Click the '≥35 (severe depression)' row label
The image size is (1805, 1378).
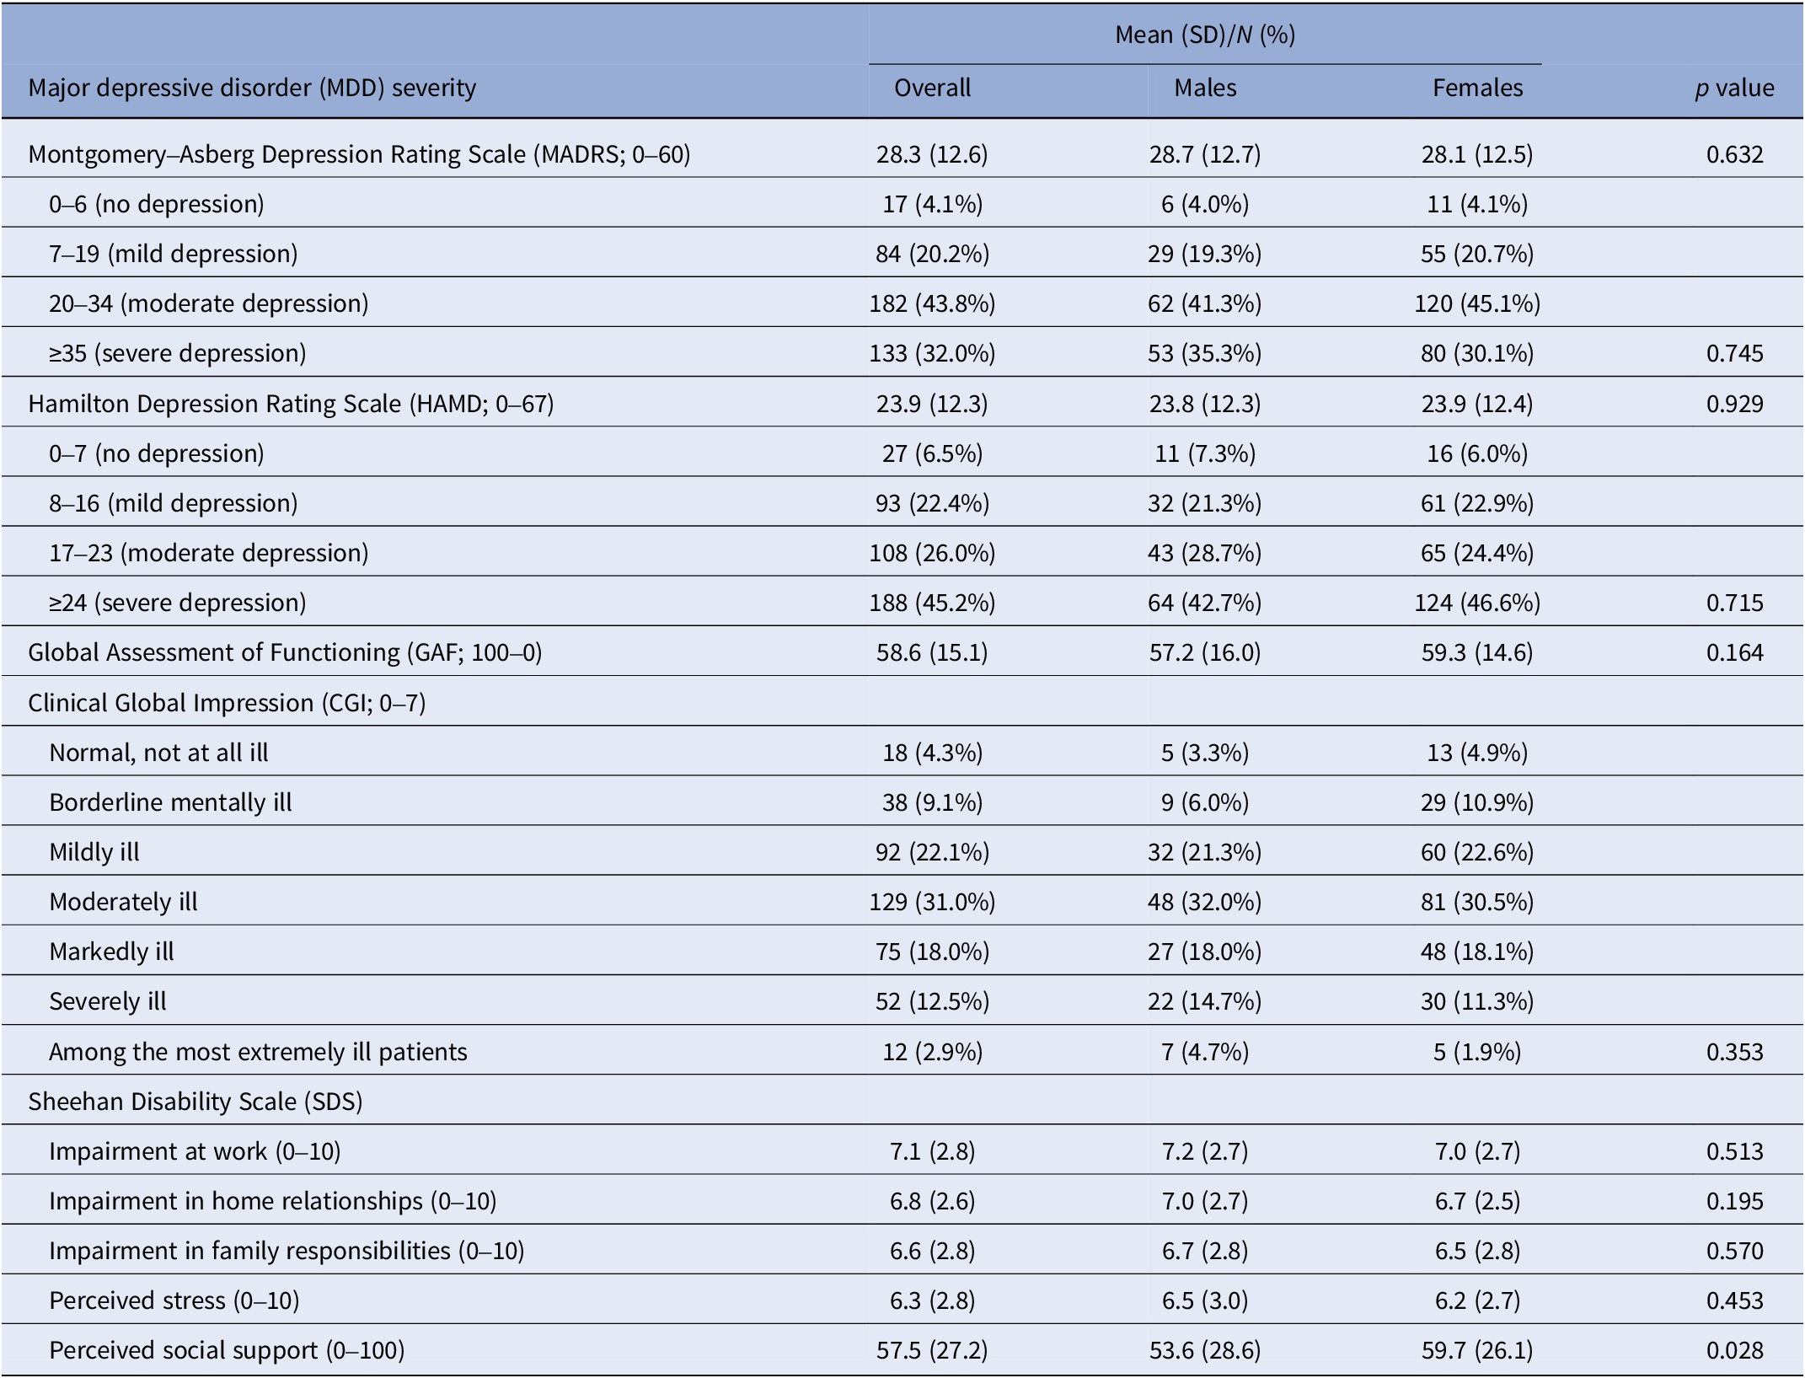pyautogui.click(x=177, y=353)
